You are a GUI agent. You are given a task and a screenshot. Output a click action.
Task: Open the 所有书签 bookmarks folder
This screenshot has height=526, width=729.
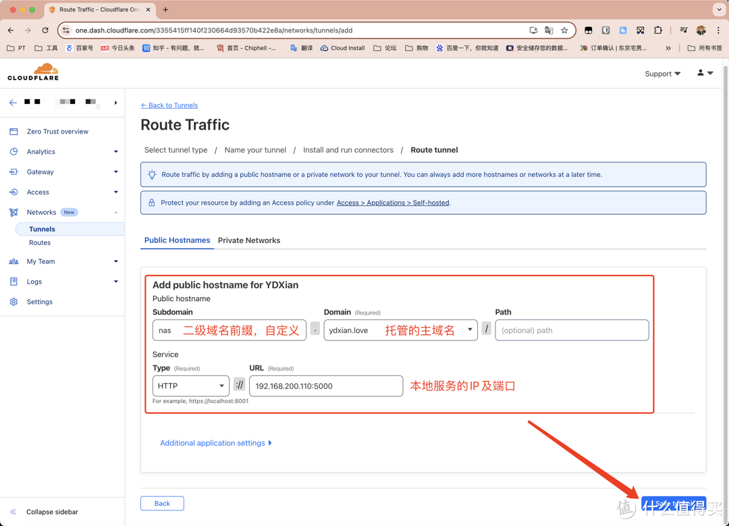pos(704,48)
